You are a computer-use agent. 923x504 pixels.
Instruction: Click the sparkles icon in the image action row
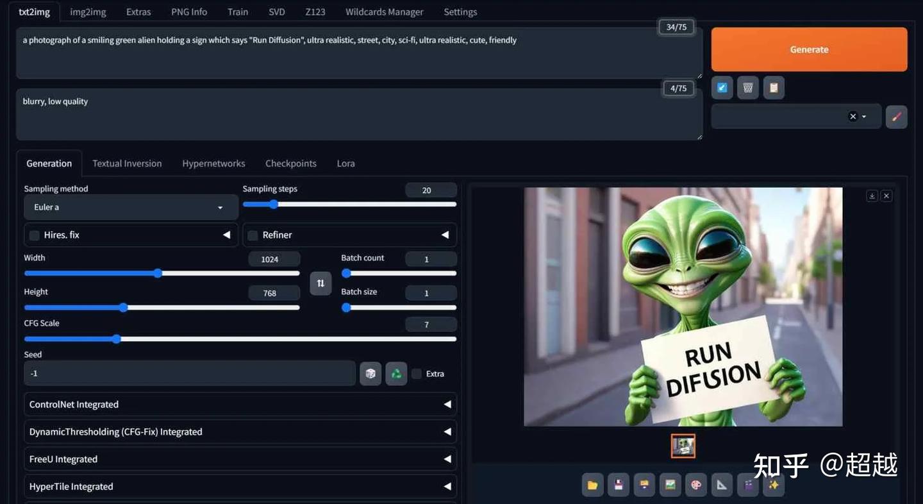tap(774, 485)
